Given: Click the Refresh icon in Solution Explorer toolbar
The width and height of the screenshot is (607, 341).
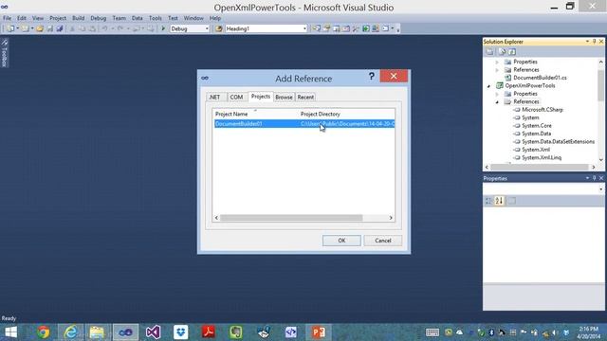Looking at the screenshot, I should coord(512,51).
